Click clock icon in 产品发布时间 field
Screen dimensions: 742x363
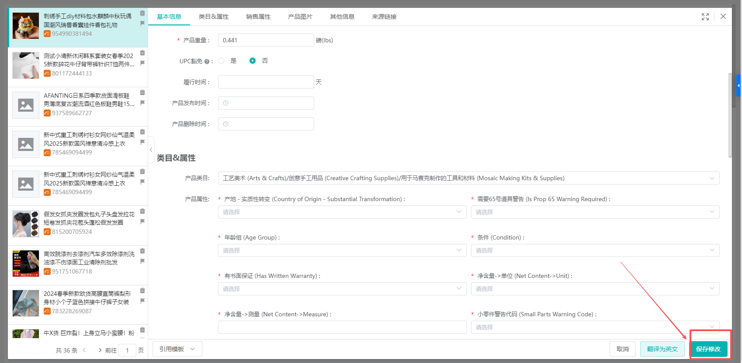[x=226, y=103]
